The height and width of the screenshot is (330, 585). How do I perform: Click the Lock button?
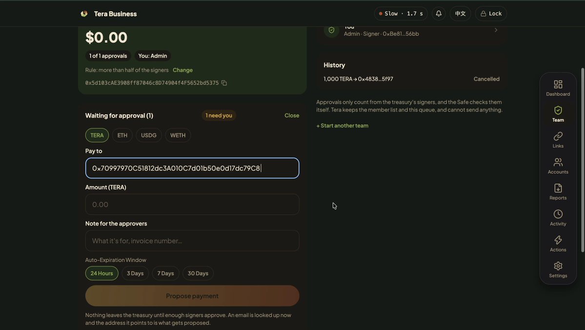click(x=491, y=14)
